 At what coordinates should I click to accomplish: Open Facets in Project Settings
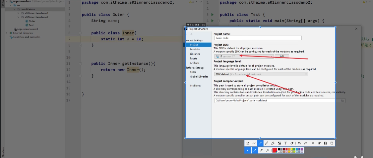click(193, 59)
